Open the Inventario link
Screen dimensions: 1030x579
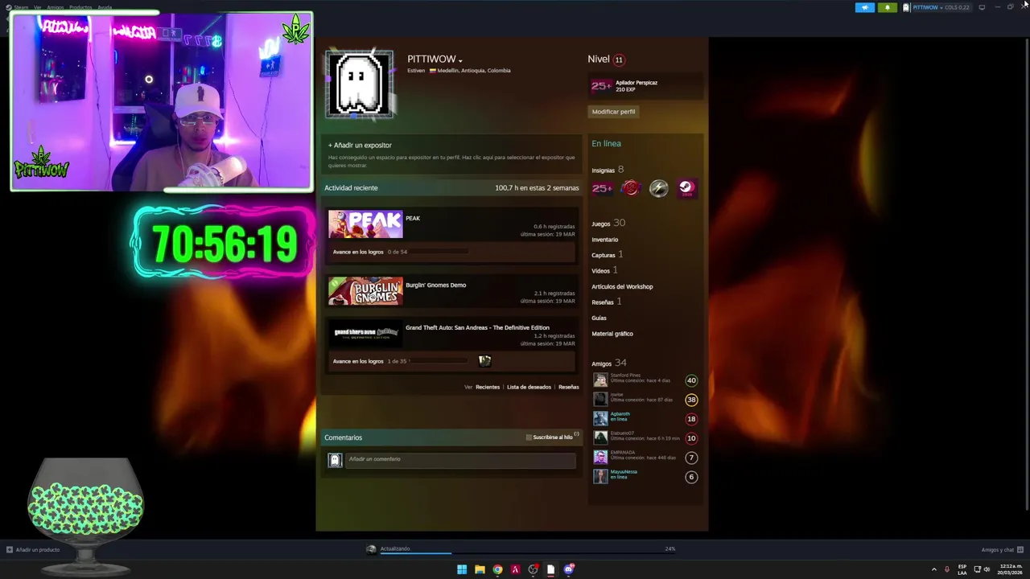tap(605, 240)
